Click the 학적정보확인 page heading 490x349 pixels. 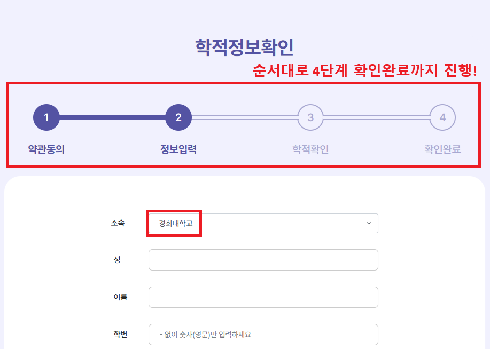[x=245, y=47]
